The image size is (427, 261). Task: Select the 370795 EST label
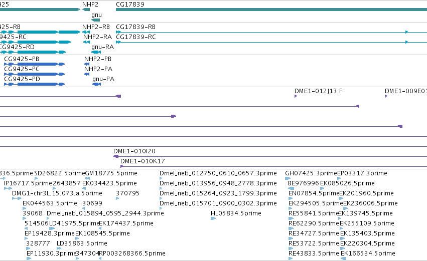click(x=128, y=193)
